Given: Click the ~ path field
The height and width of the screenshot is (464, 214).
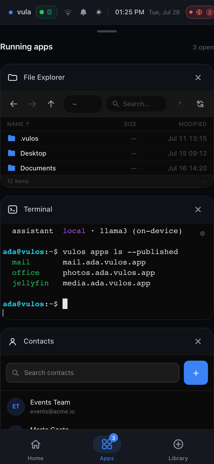Looking at the screenshot, I should 83,104.
